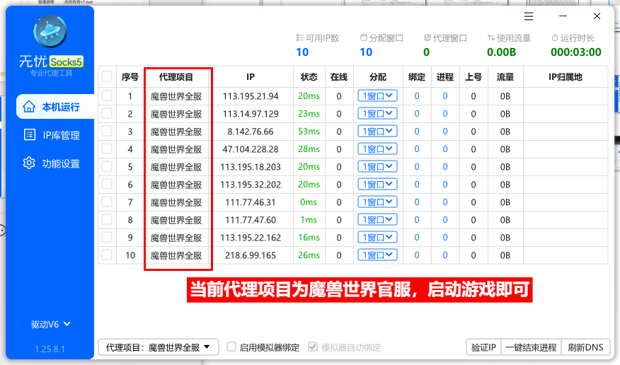620x365 pixels.
Task: Open 1窗口 dropdown for 113.14.97.129
Action: 378,114
